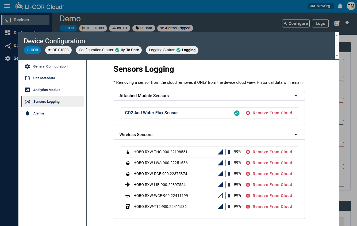Select Devices in the left sidebar
The width and height of the screenshot is (357, 226).
point(21,20)
